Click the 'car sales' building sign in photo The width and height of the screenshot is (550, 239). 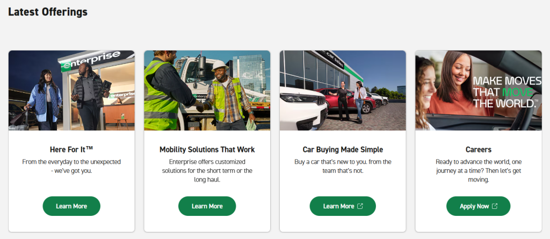point(334,59)
